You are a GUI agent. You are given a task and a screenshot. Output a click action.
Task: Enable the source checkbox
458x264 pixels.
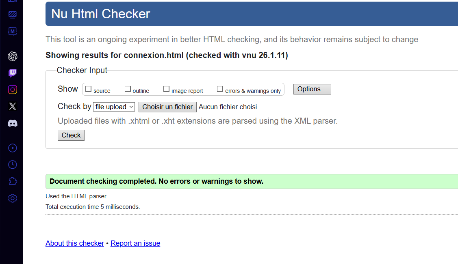click(89, 89)
